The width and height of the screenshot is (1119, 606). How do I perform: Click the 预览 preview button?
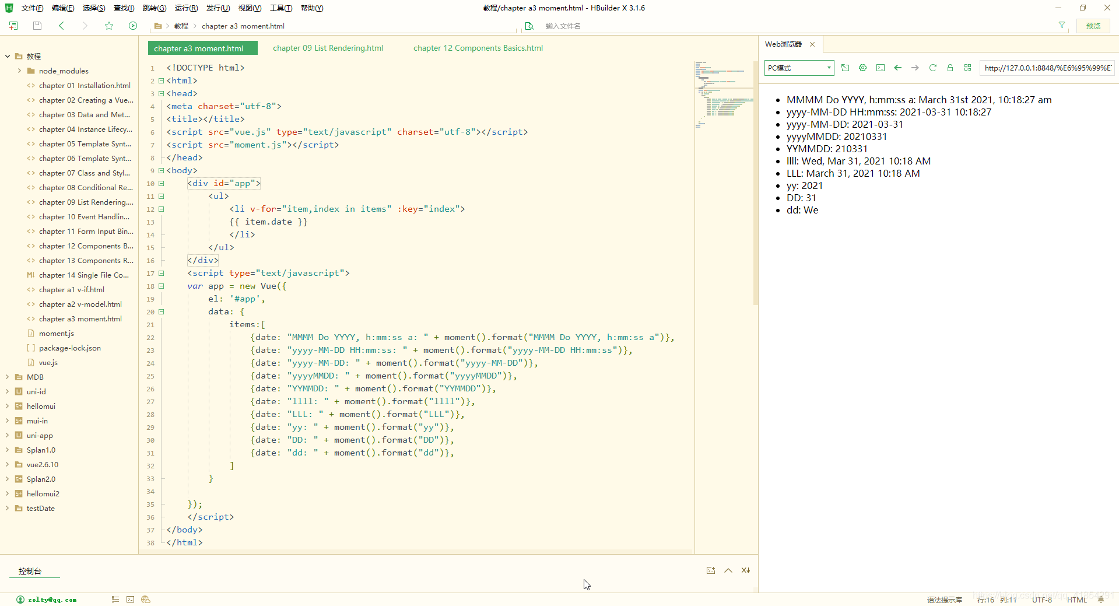click(x=1093, y=26)
